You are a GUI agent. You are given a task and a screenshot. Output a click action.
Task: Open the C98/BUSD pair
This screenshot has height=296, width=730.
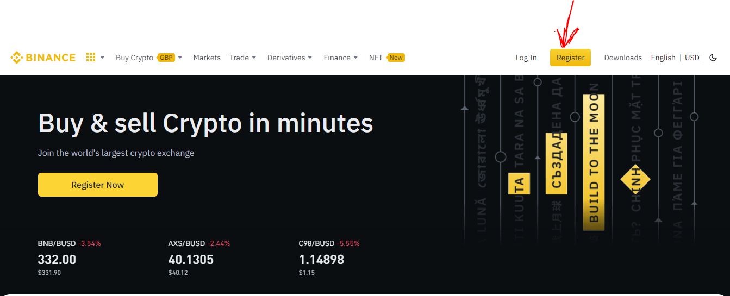point(317,243)
